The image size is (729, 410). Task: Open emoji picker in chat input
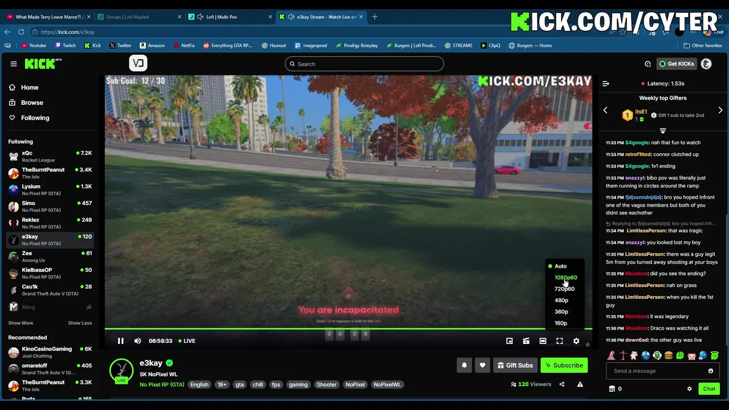[x=710, y=371]
